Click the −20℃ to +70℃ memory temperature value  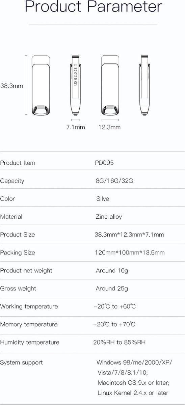point(114,324)
